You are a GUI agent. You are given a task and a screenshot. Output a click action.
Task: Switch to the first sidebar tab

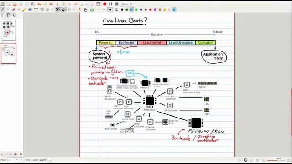(x=3, y=15)
